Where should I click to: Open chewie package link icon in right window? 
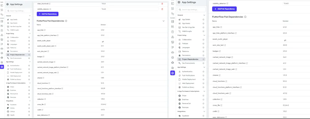pyautogui.click(x=220, y=75)
